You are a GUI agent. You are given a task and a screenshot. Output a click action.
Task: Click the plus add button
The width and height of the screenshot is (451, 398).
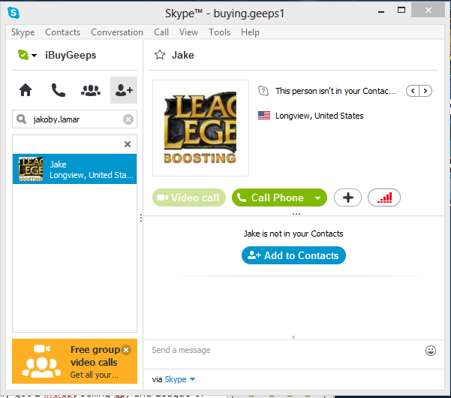pyautogui.click(x=347, y=197)
